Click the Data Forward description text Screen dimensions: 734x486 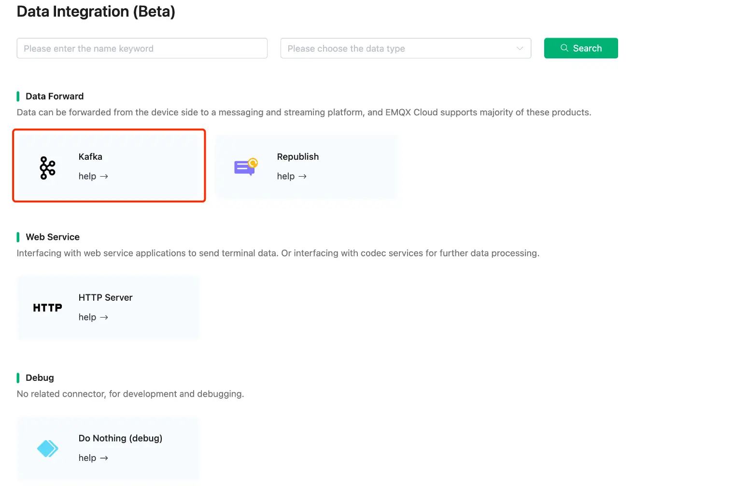click(x=304, y=112)
